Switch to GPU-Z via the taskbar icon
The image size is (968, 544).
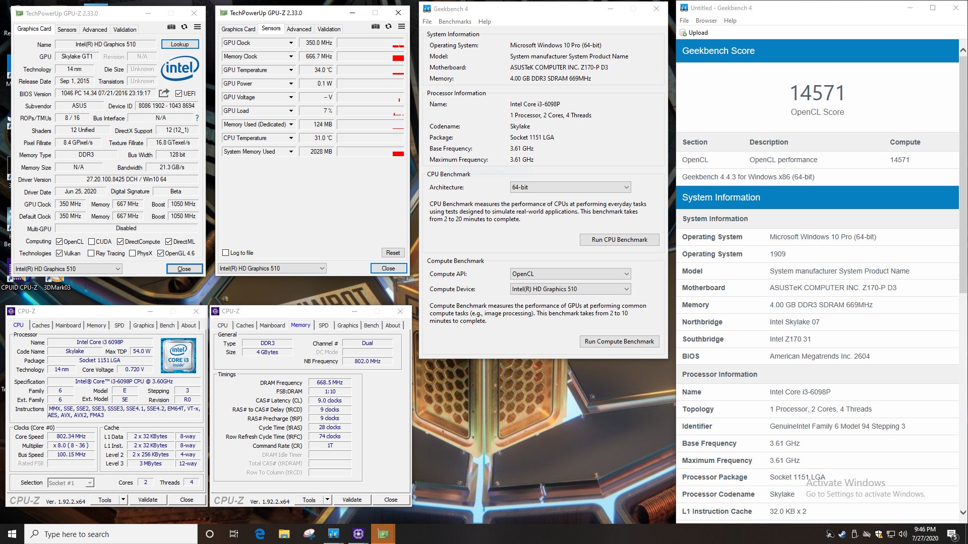383,534
